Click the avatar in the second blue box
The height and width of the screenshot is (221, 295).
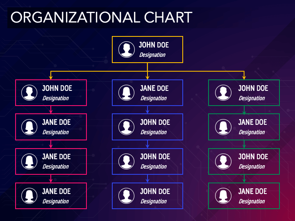click(127, 127)
